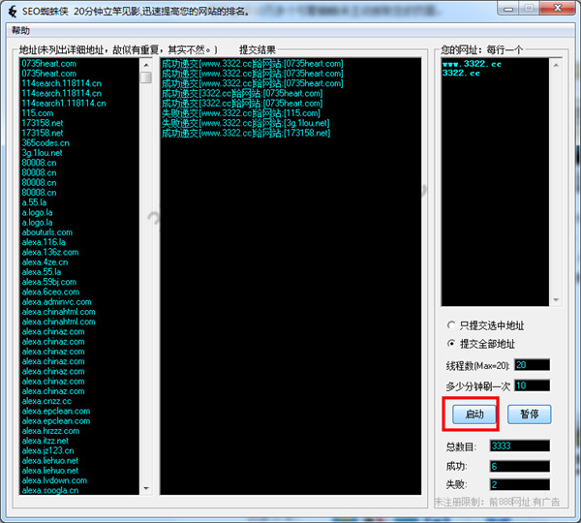
Task: Click the failed result line for [115.com]
Action: point(241,113)
